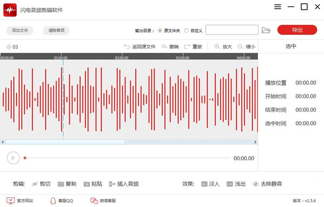Click the 结束时间 time value
This screenshot has width=324, height=207.
(306, 110)
